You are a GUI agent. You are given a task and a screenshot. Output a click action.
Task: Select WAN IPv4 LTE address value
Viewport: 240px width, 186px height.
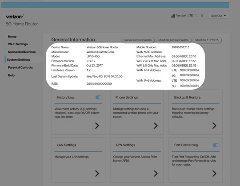point(189,70)
